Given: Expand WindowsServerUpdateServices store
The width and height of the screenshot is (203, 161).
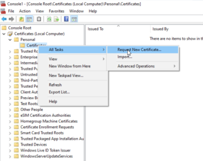Looking at the screenshot, I should tap(10, 156).
